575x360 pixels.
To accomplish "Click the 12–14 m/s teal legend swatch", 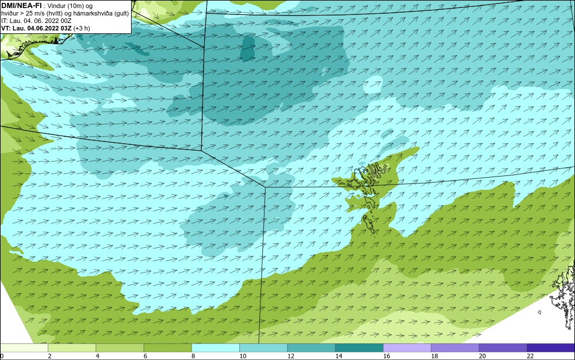I will click(x=311, y=348).
